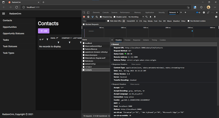Open Opportunities in the sidebar
Image resolution: width=219 pixels, height=118 pixels.
(10, 27)
